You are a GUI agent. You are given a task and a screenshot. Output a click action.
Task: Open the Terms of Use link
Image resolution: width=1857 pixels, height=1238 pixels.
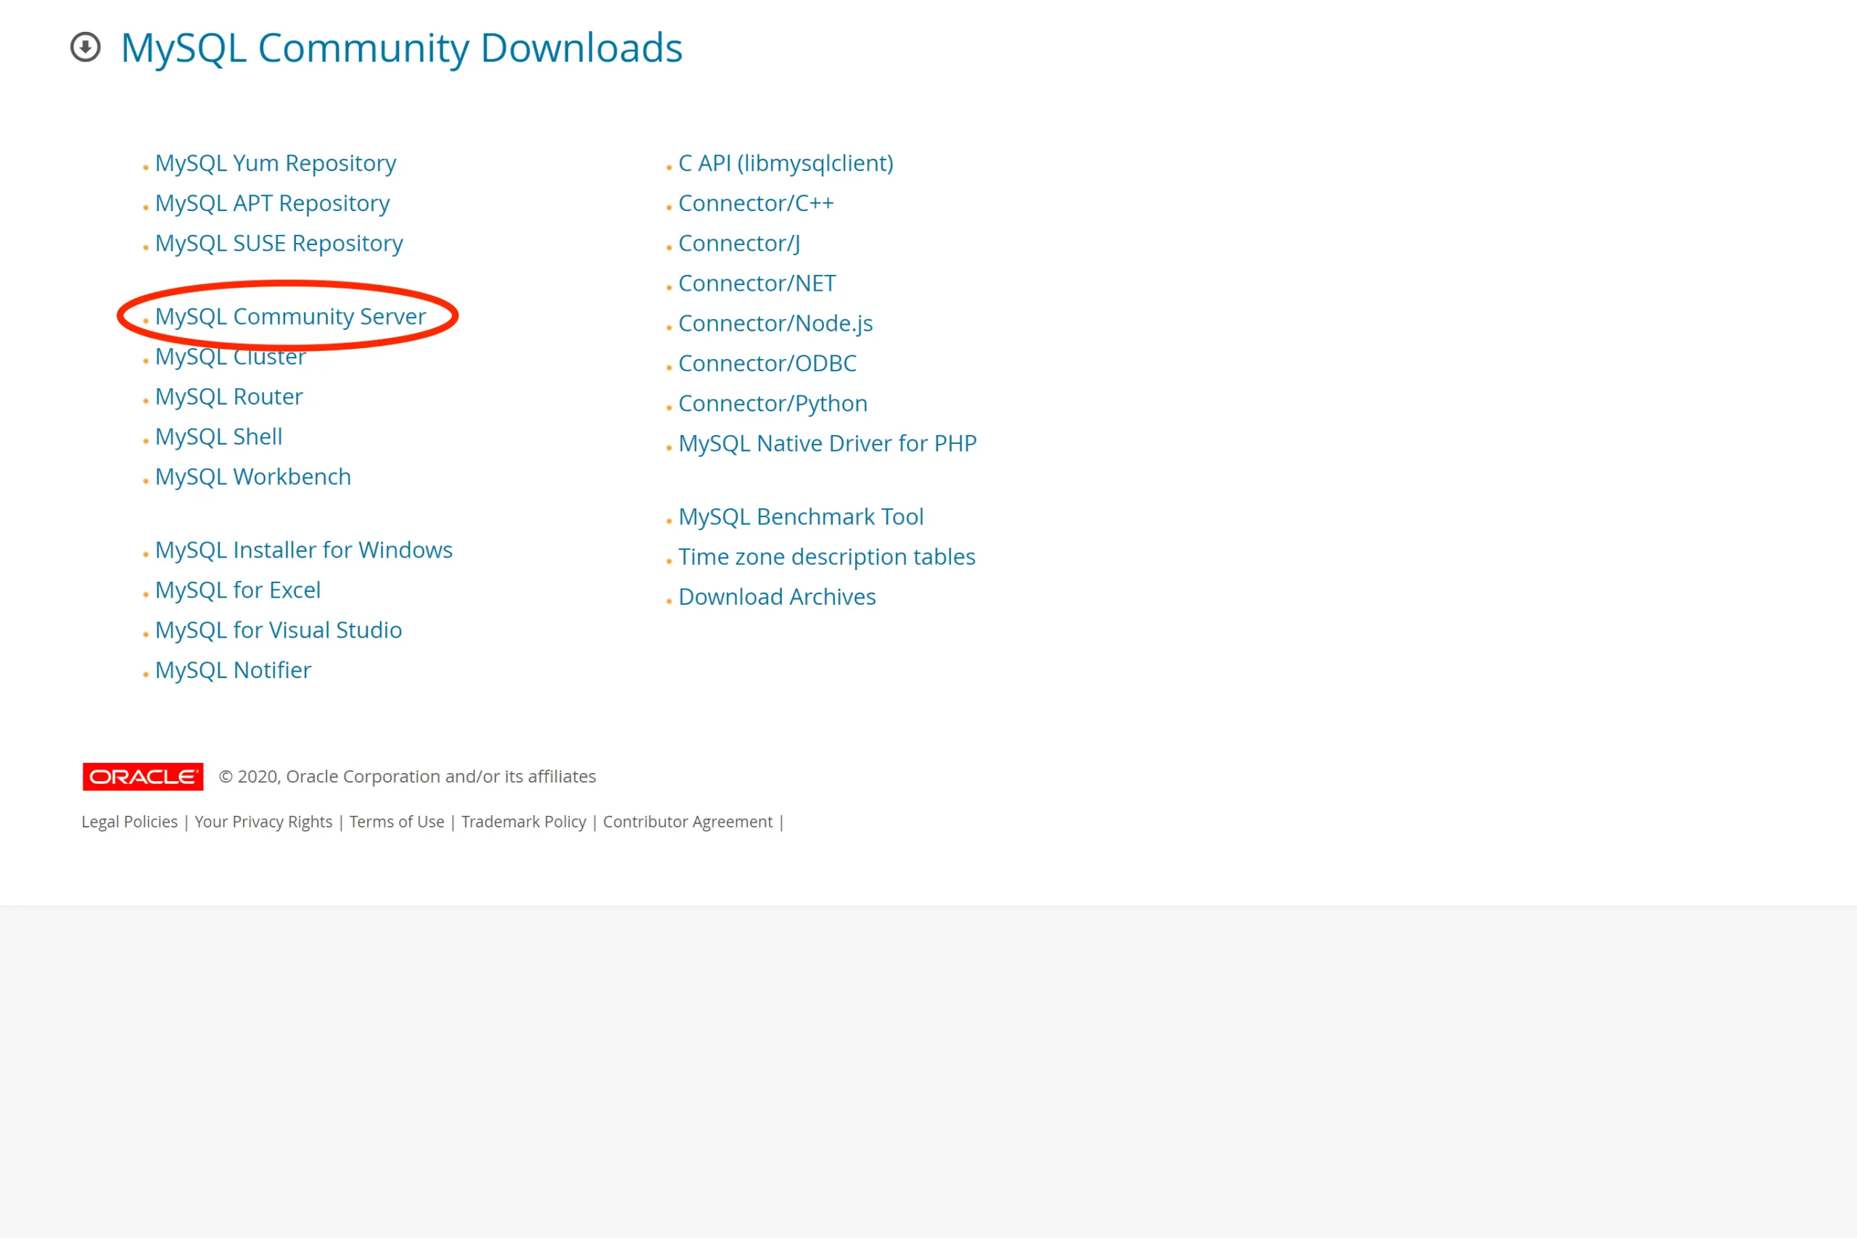click(397, 822)
